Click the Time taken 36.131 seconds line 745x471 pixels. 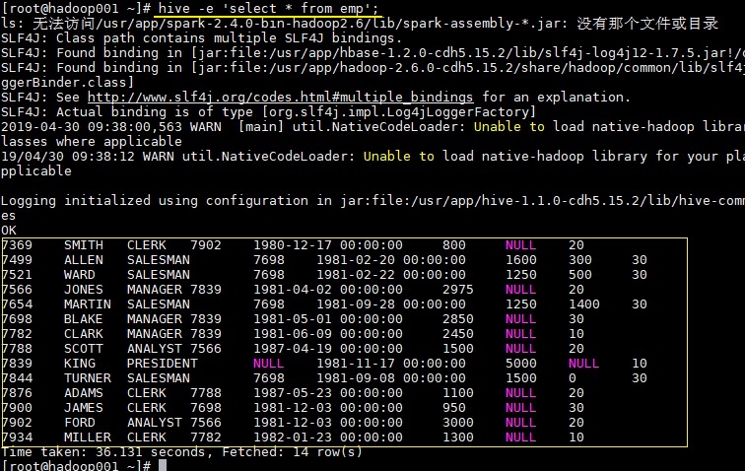tap(181, 452)
